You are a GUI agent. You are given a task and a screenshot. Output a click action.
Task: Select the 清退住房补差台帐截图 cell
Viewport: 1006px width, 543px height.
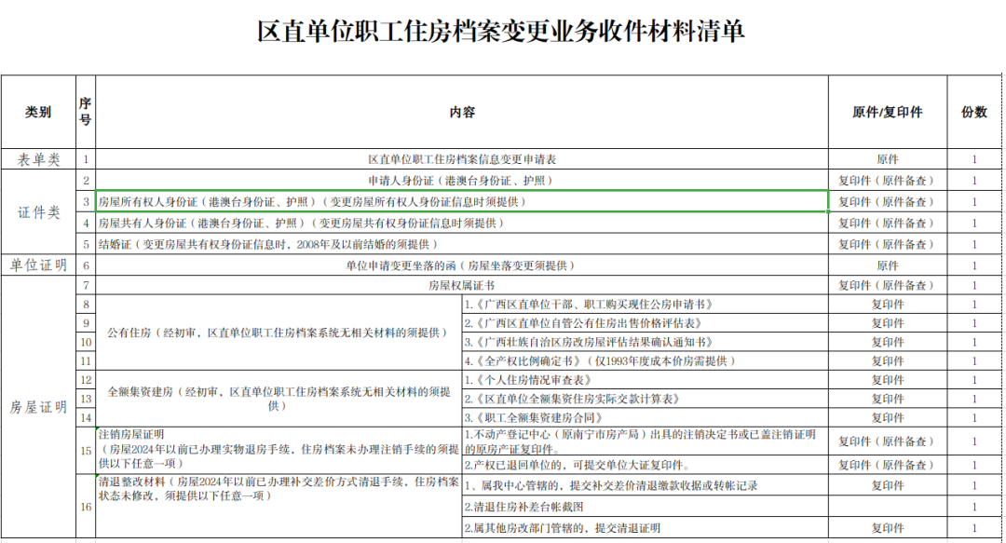click(x=645, y=507)
